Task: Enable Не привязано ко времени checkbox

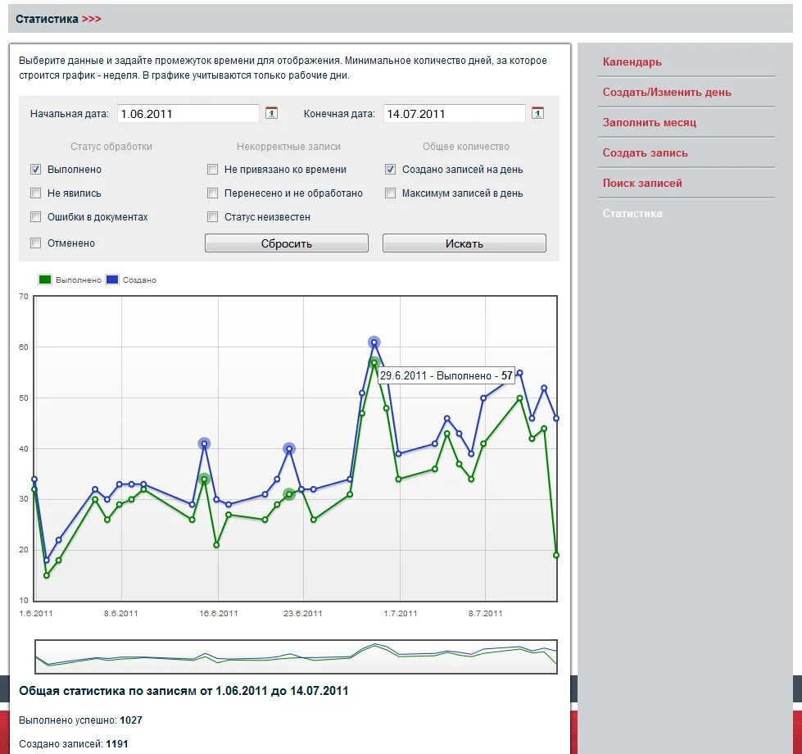Action: (212, 170)
